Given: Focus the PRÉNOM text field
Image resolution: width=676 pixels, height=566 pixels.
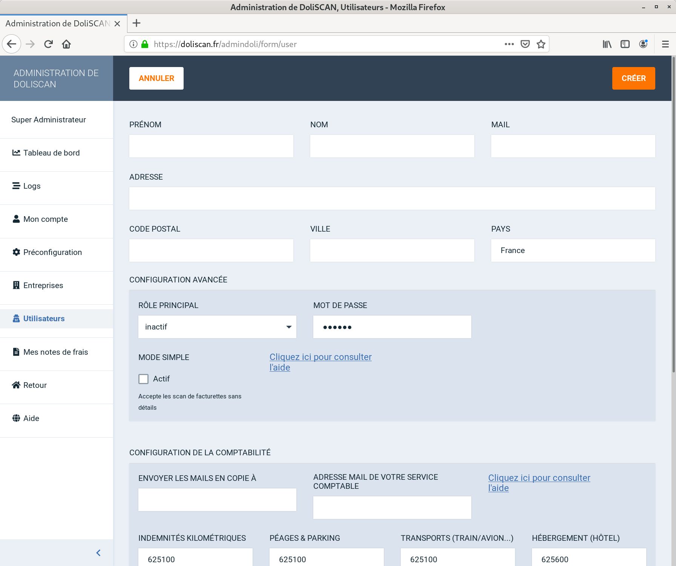Looking at the screenshot, I should point(211,146).
